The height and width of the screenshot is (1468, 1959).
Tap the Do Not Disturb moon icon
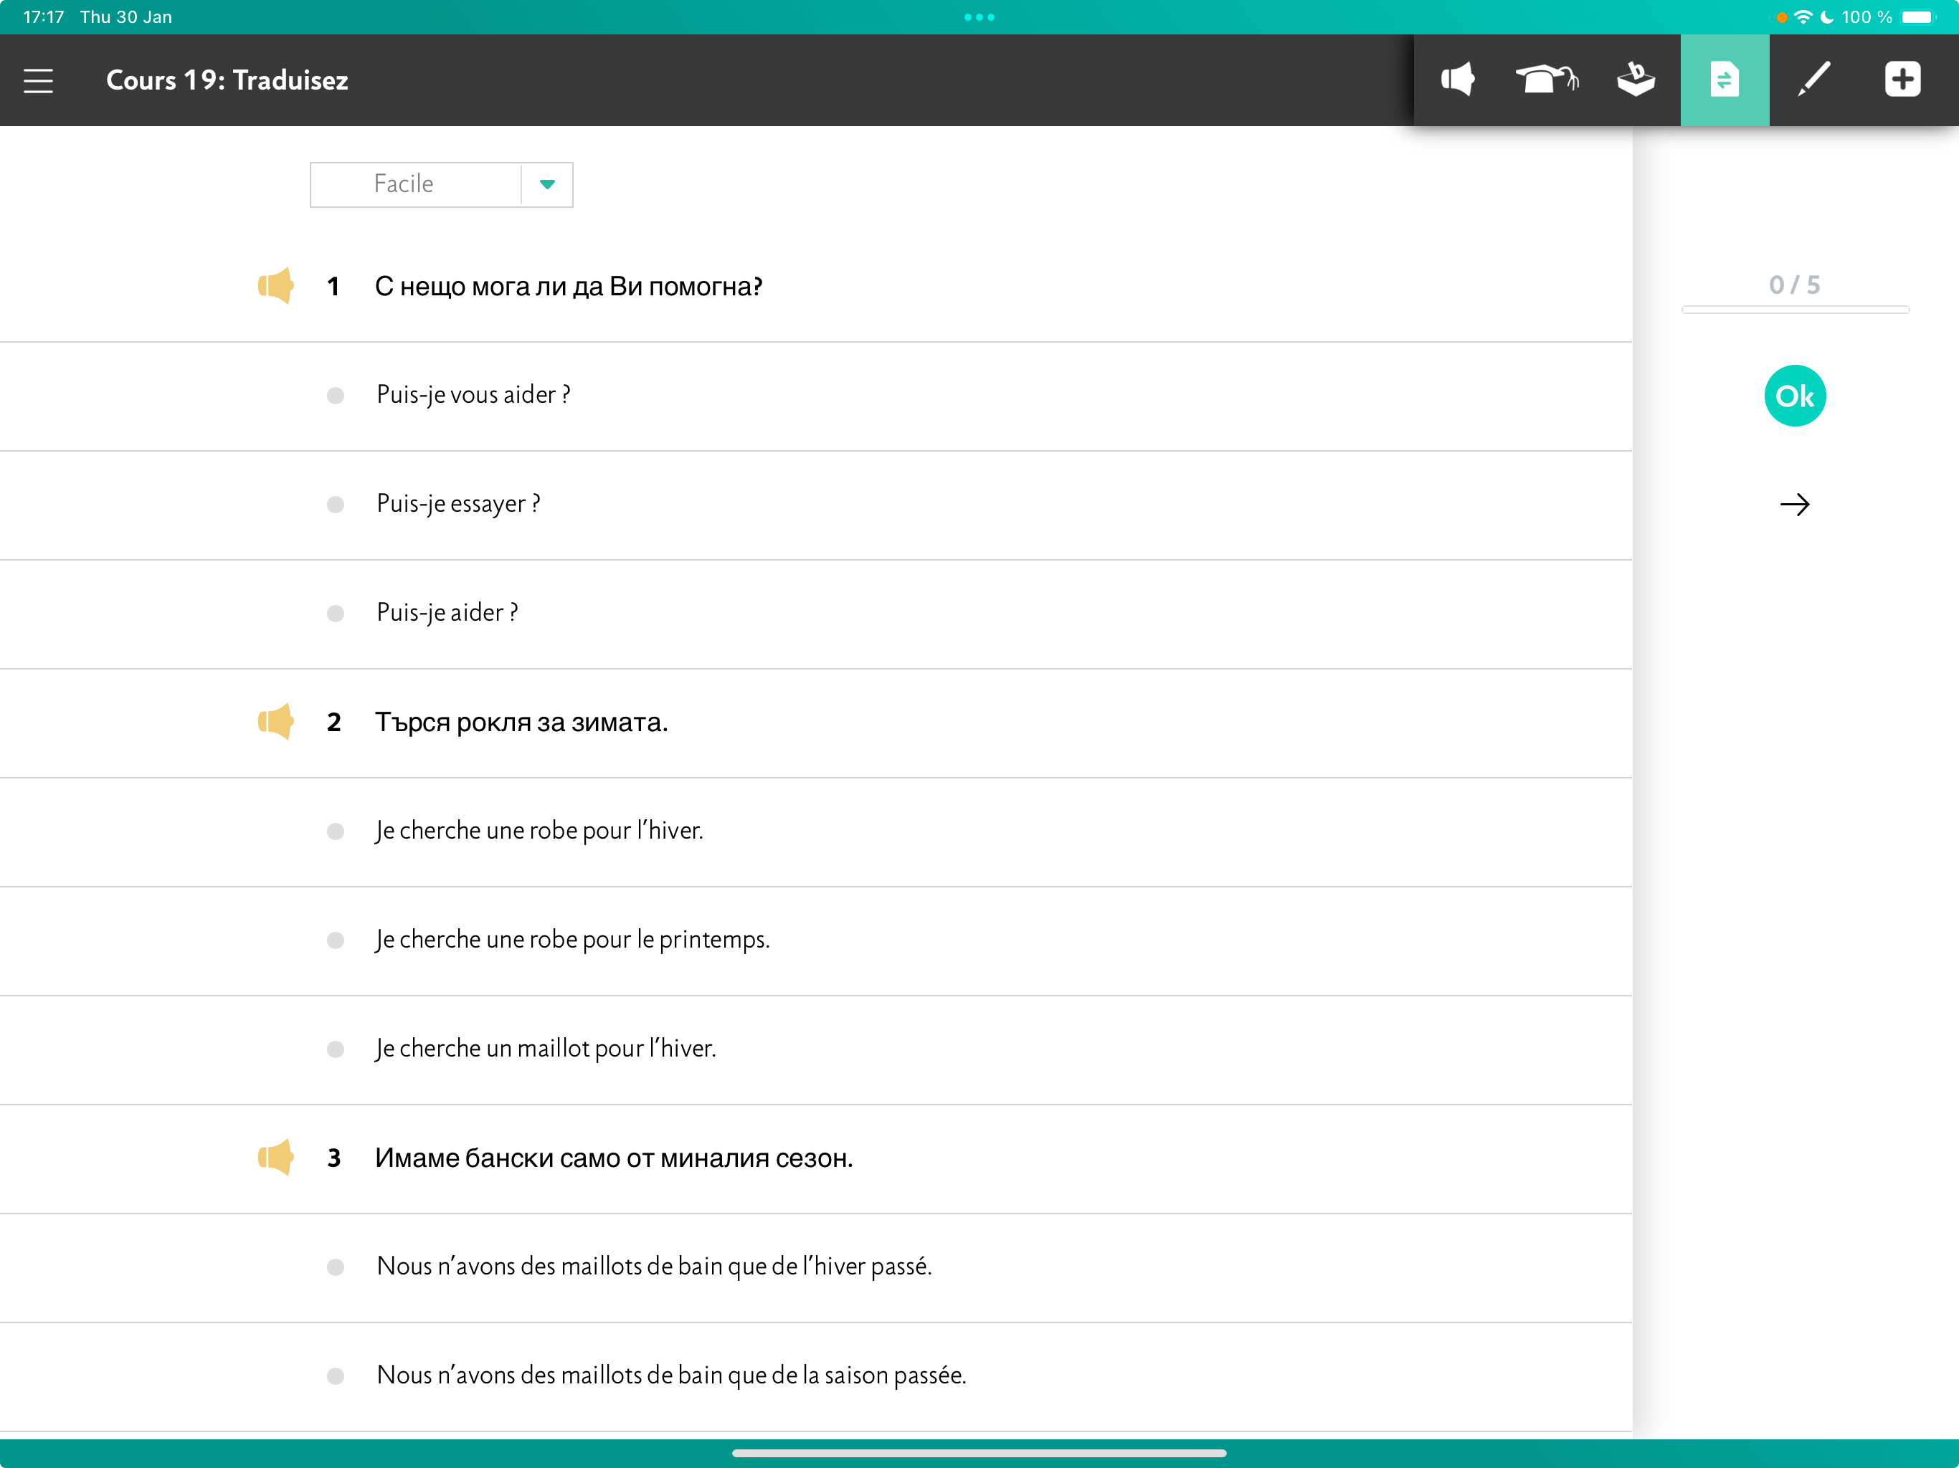1827,16
